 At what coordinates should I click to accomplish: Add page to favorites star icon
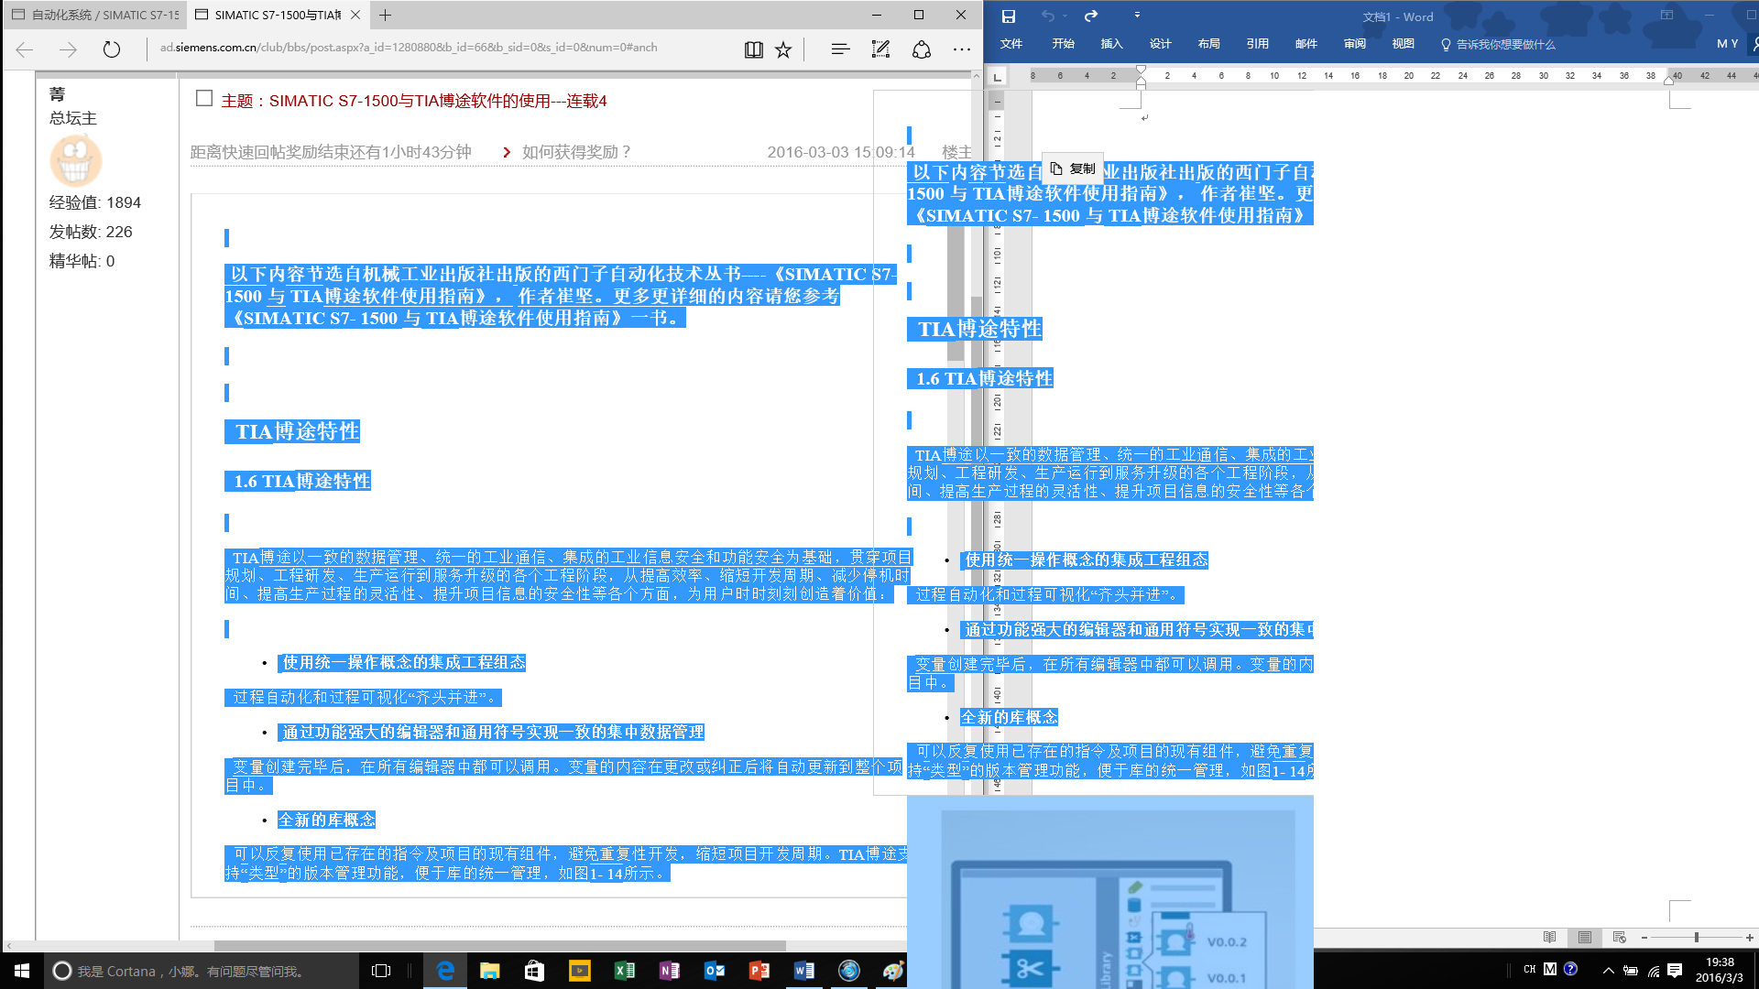[783, 49]
